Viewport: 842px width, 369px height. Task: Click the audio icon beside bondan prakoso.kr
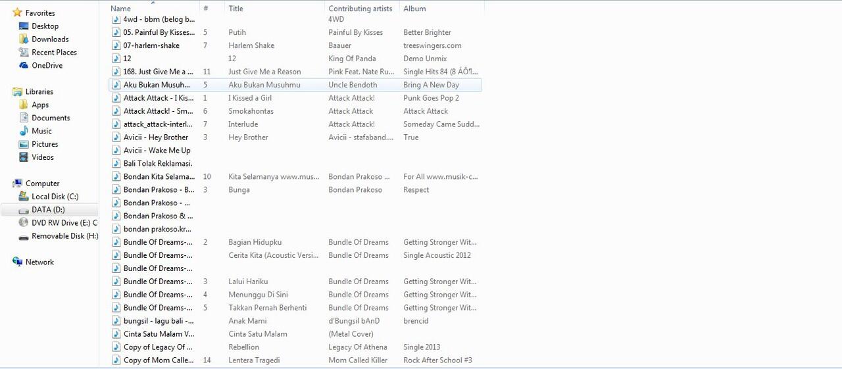pos(116,229)
